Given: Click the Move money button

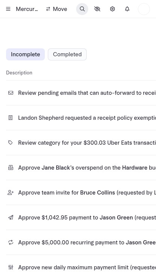Looking at the screenshot, I should coord(57,9).
